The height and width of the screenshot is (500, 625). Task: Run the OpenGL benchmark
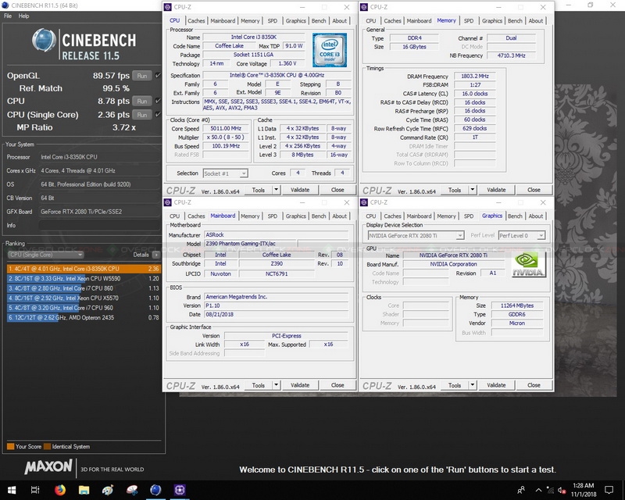tap(142, 76)
